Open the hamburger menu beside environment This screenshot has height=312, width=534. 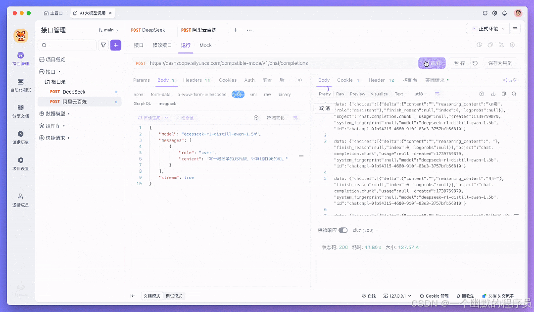tap(515, 29)
